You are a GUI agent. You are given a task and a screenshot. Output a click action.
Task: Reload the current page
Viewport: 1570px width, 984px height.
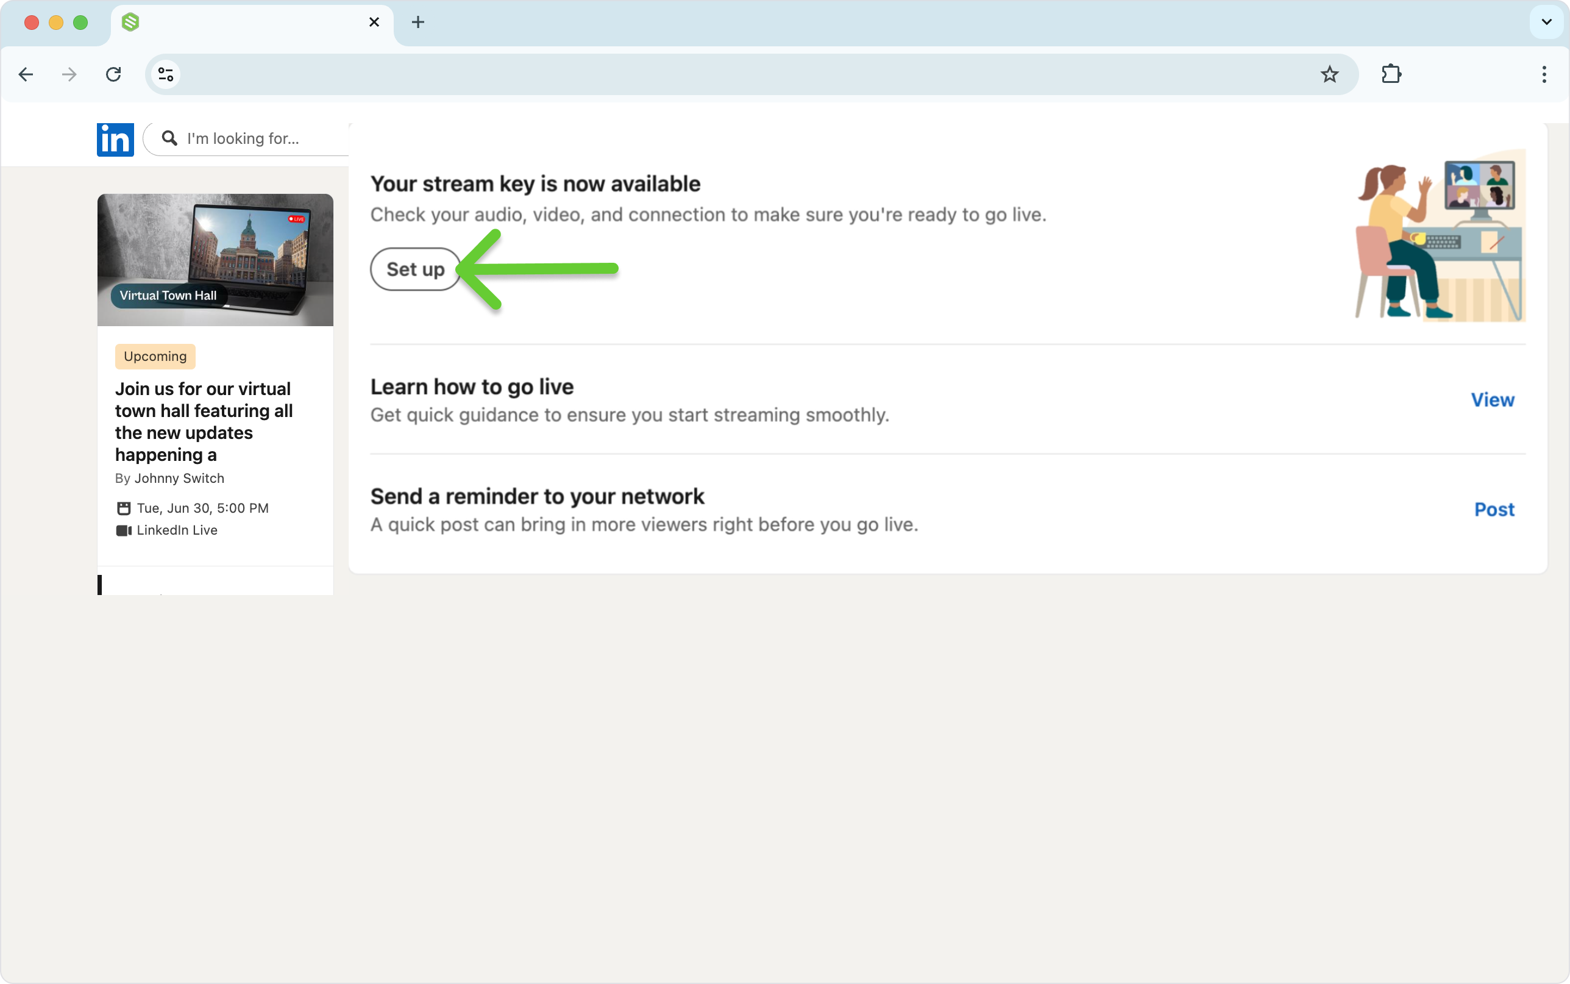pos(113,74)
